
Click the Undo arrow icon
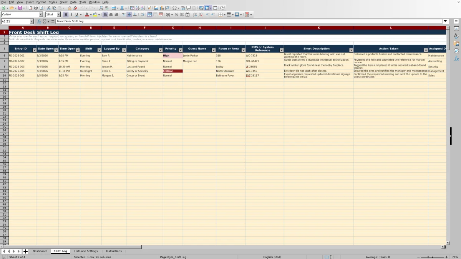[82, 8]
